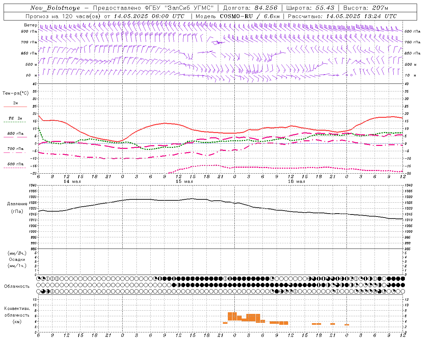Click the Высота: 207м value

pyautogui.click(x=366, y=8)
